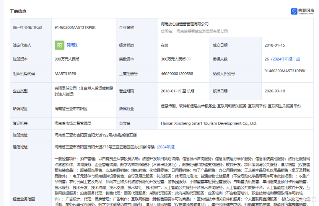This screenshot has width=319, height=206.
Task: Click the 所属行业 label cell
Action: point(137,109)
